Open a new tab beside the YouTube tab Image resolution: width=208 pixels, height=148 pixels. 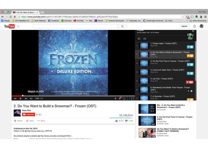click(x=42, y=12)
